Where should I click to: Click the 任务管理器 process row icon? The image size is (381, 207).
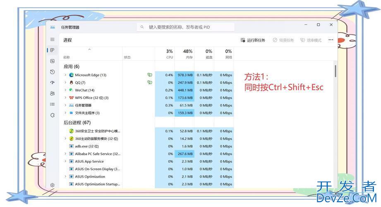pos(71,105)
